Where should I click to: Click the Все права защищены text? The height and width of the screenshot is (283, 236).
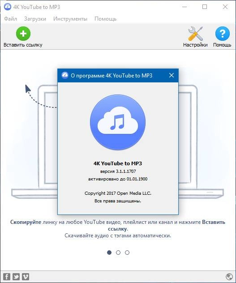pos(118,201)
